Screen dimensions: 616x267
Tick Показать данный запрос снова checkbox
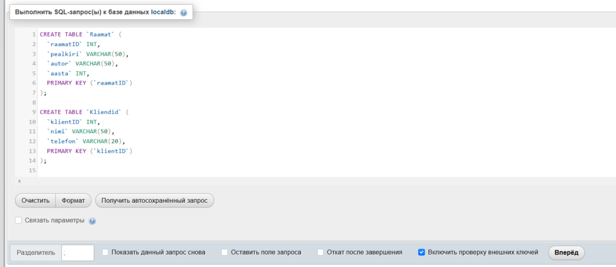tap(105, 253)
